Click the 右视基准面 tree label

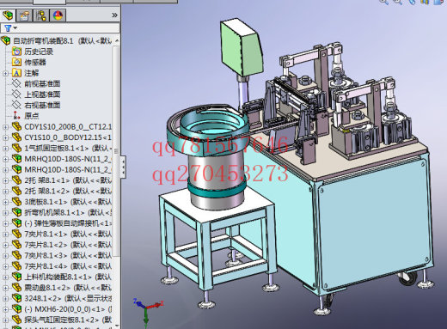[42, 106]
